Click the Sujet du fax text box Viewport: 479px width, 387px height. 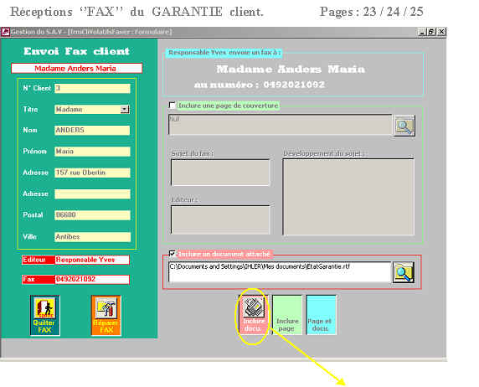click(x=220, y=173)
